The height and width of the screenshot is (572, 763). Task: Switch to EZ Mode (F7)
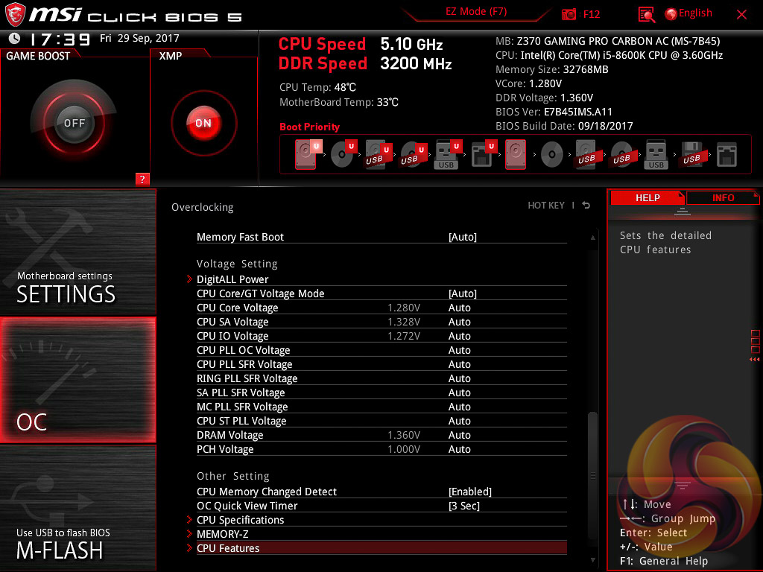[x=476, y=11]
